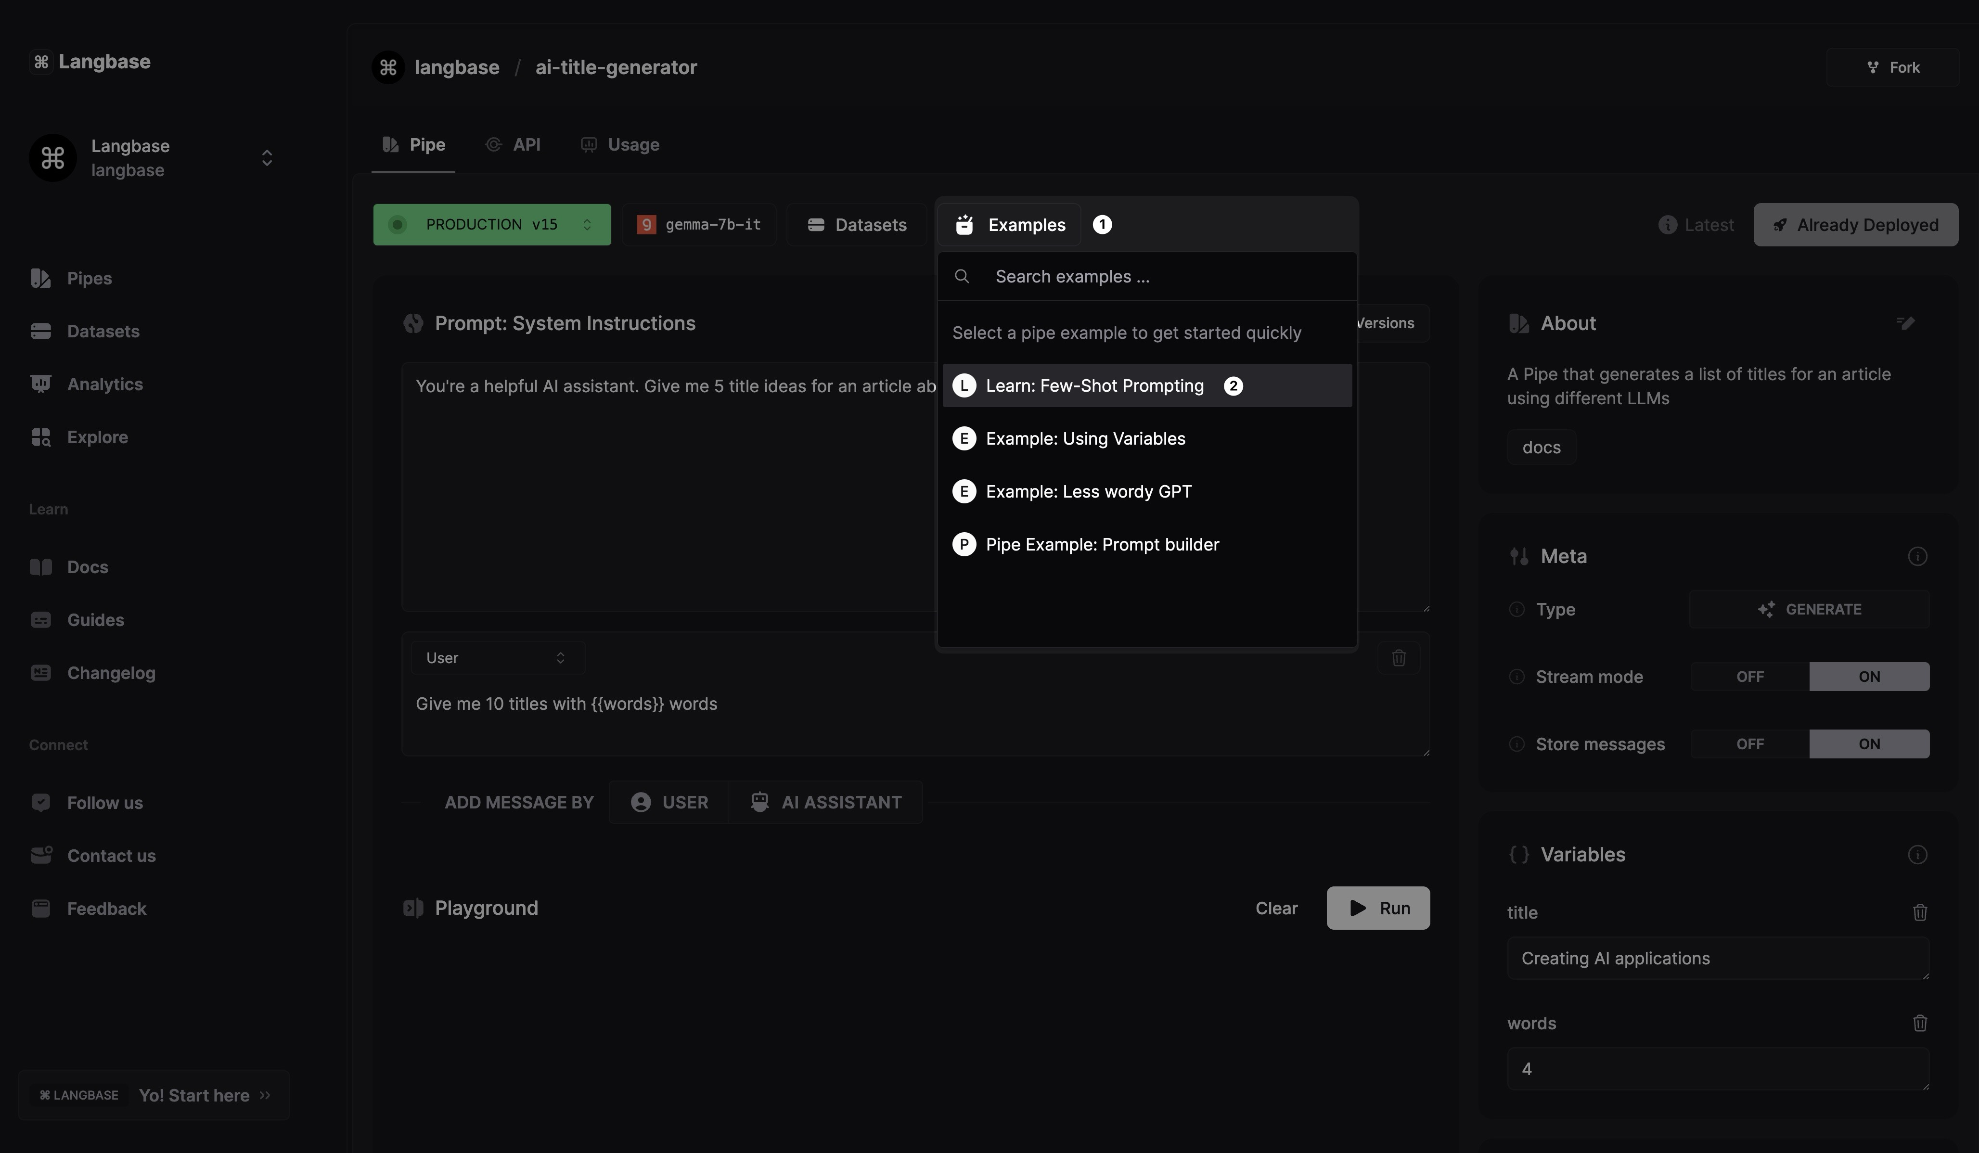Switch Store messages ON
The width and height of the screenshot is (1979, 1153).
(1869, 744)
